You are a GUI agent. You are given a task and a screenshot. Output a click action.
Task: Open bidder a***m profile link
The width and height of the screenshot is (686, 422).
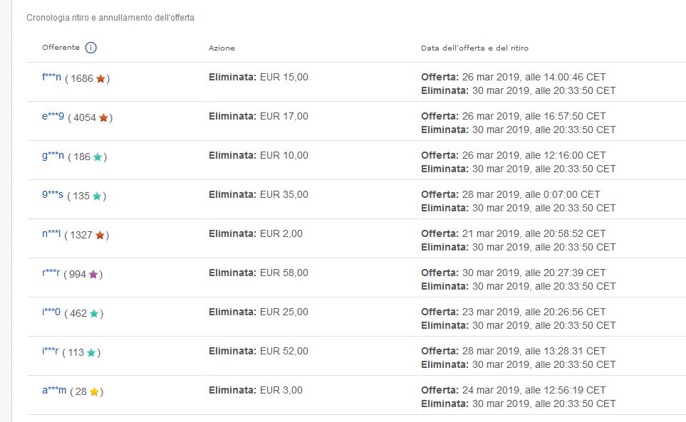pyautogui.click(x=54, y=391)
